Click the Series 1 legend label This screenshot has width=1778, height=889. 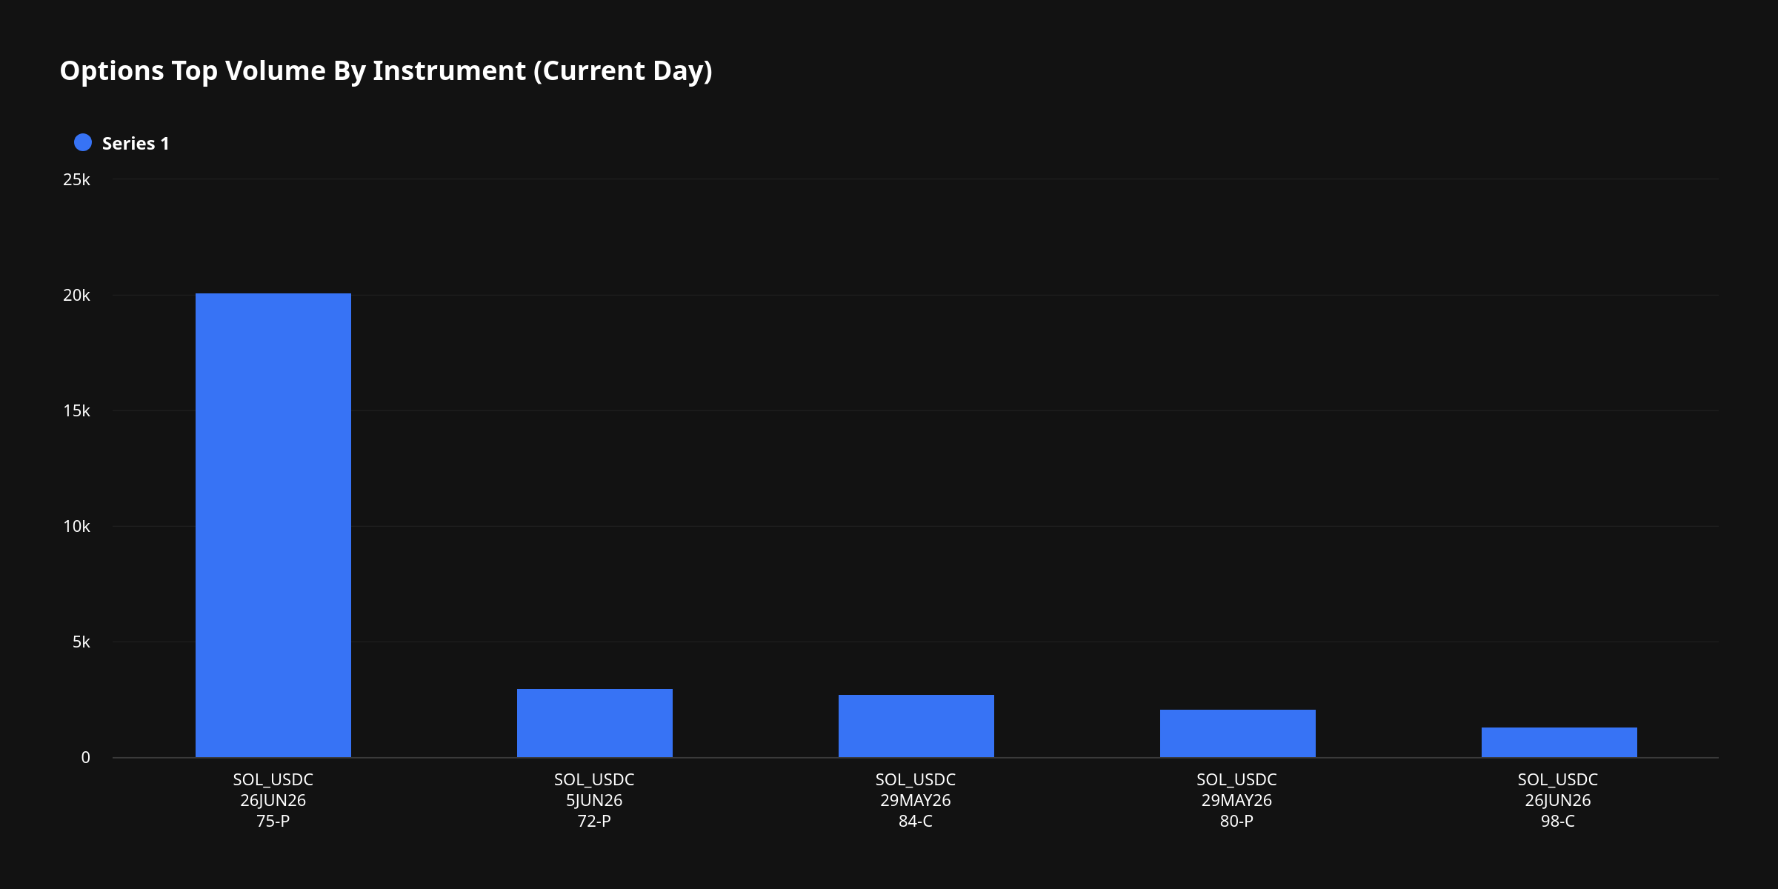(x=136, y=144)
